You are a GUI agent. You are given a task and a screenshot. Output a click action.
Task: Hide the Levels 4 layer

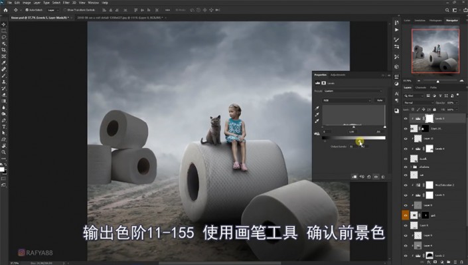coord(406,149)
